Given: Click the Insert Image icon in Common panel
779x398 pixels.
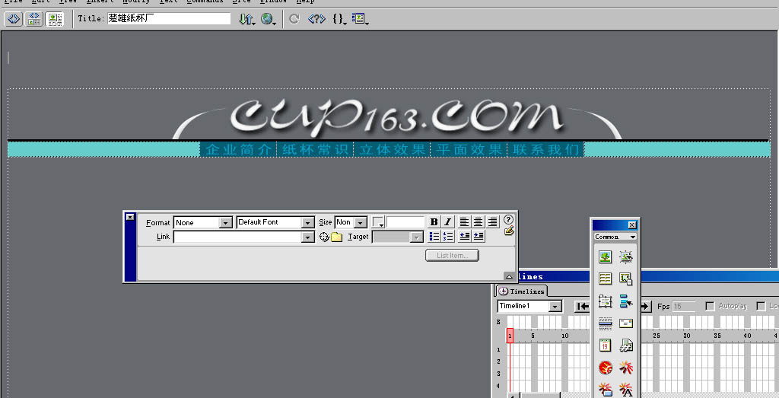Looking at the screenshot, I should 605,258.
